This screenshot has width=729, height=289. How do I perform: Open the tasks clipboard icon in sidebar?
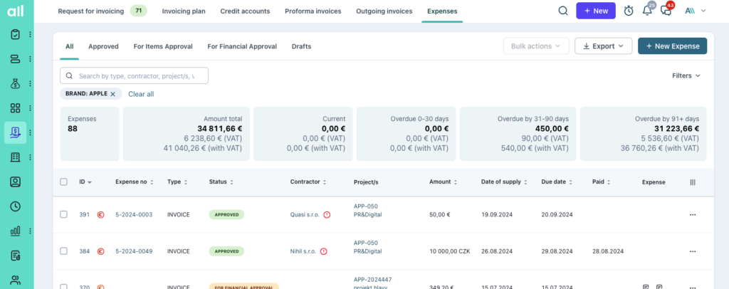point(16,34)
